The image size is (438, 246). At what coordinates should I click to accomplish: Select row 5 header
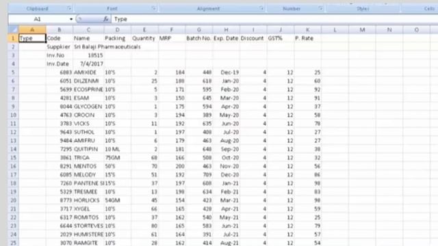click(13, 72)
